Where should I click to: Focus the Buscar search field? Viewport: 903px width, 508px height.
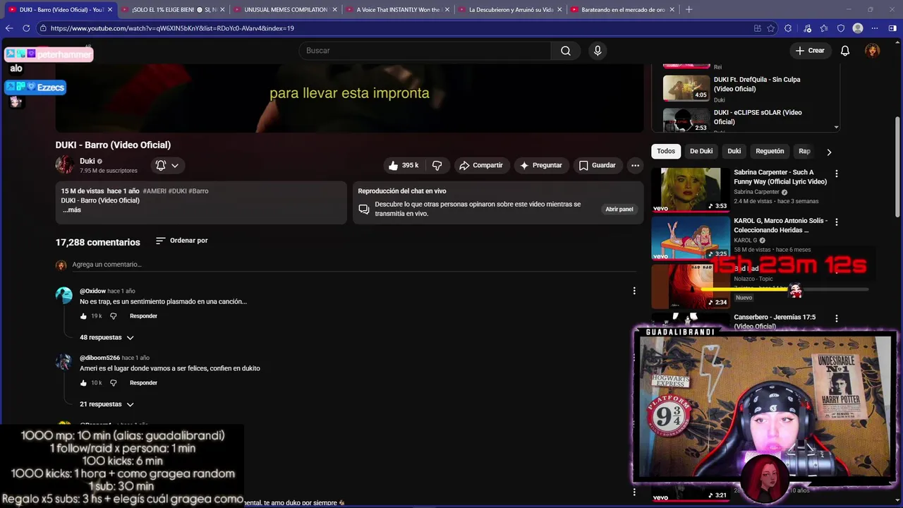425,51
